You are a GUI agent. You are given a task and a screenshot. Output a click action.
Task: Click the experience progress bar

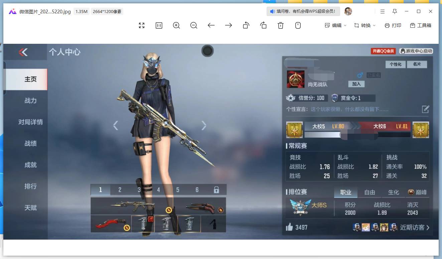coord(357,135)
